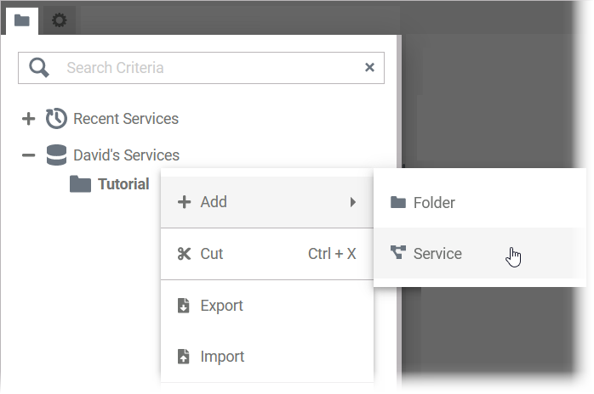Image resolution: width=594 pixels, height=394 pixels.
Task: Click the Tutorial folder icon
Action: [x=80, y=184]
